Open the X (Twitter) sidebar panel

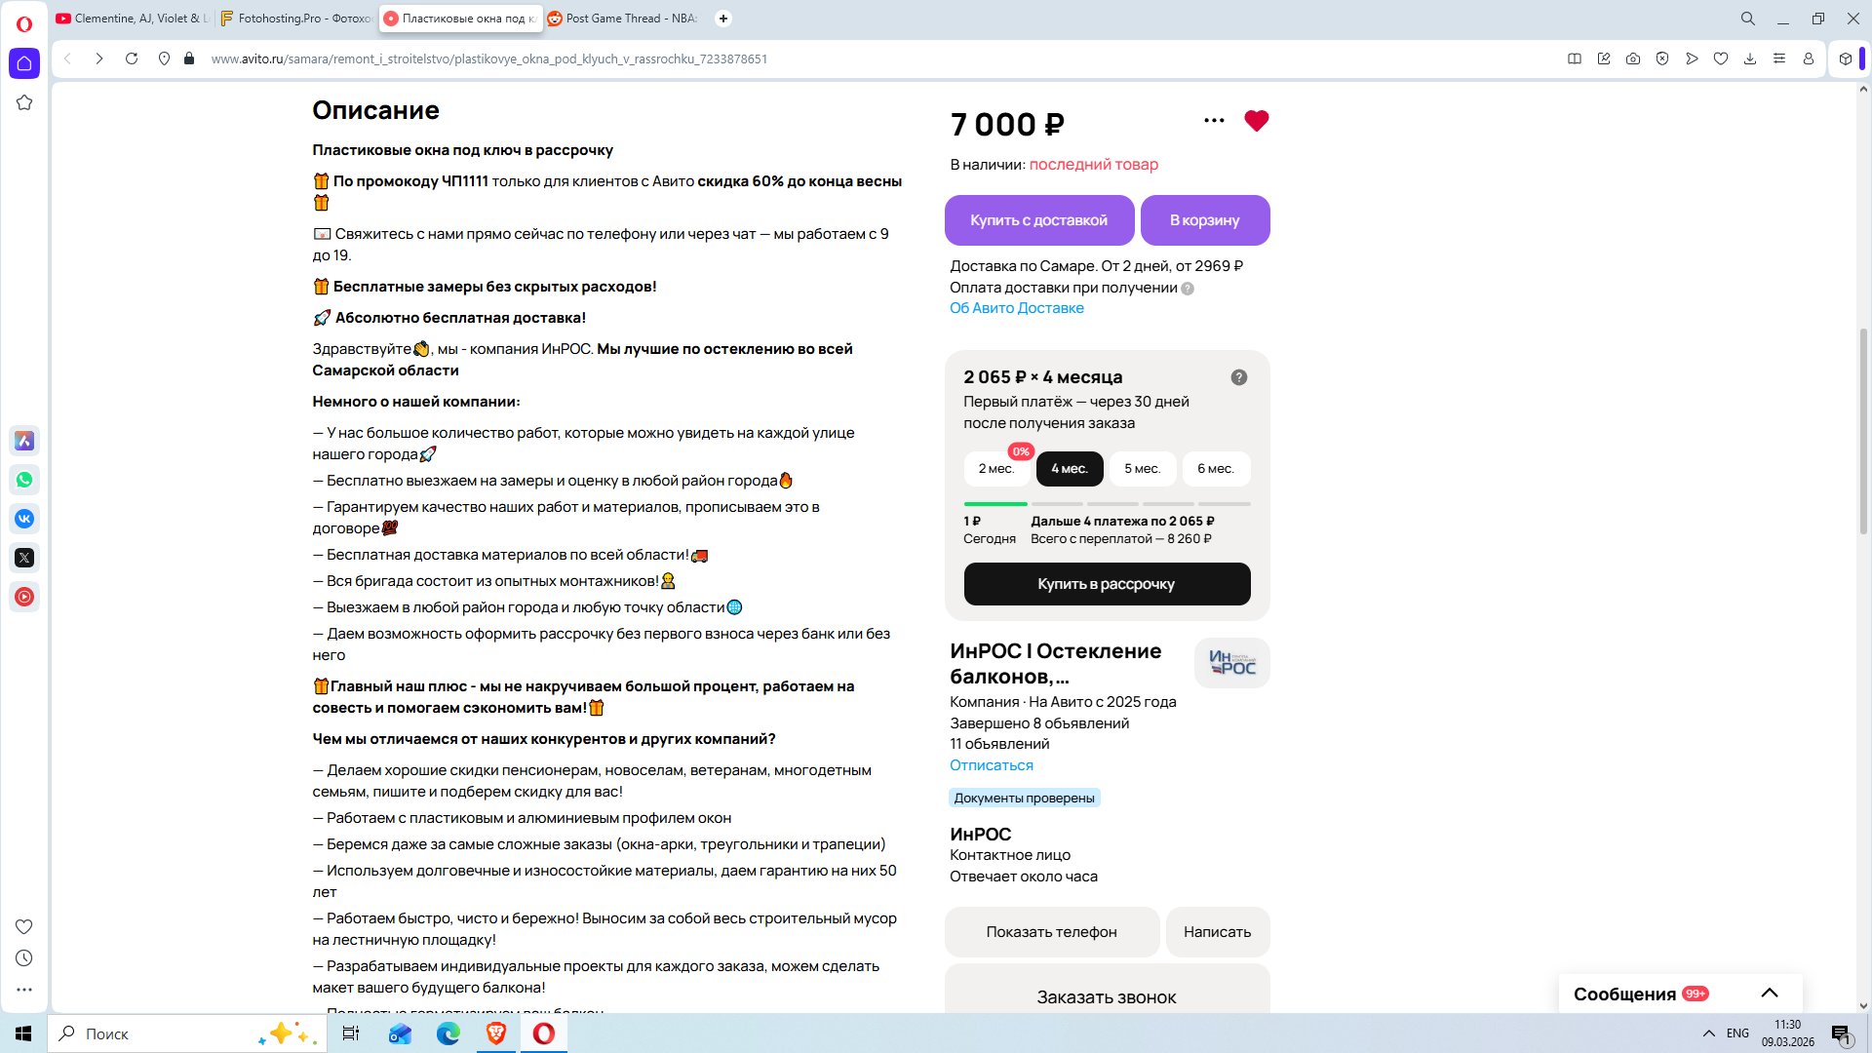(24, 558)
